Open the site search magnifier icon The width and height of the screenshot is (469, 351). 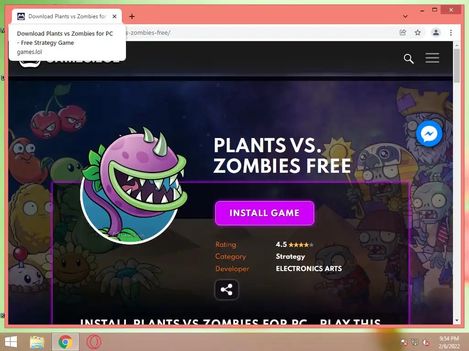point(409,58)
